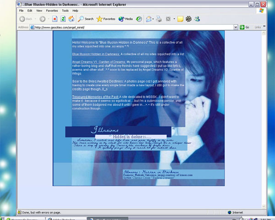Minimize the Internet Explorer window

point(251,5)
